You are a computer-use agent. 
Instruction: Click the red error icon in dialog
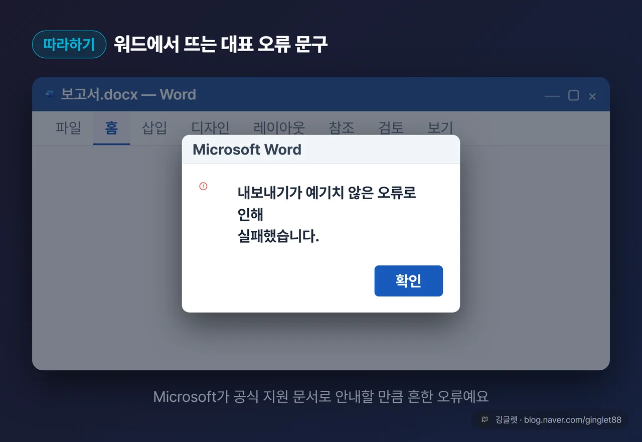(203, 186)
